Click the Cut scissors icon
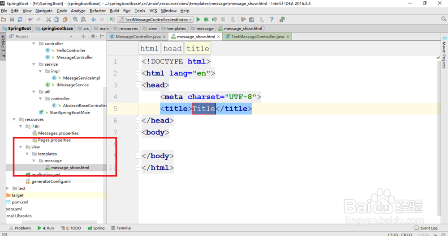The height and width of the screenshot is (236, 448). [48, 19]
